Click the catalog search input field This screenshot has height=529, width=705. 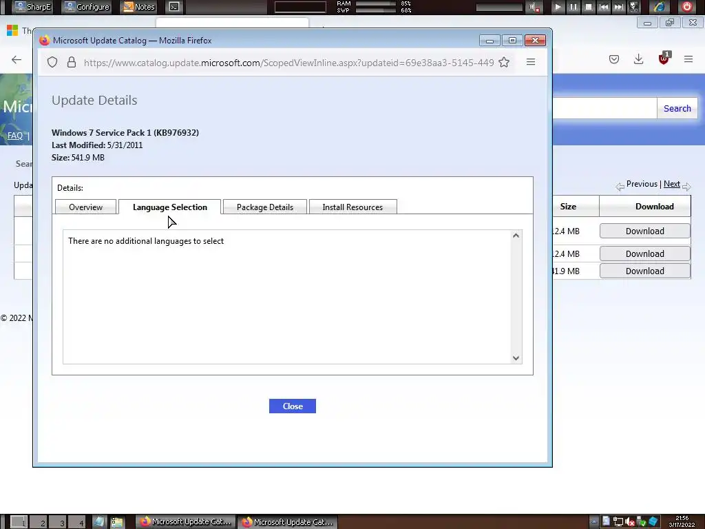[604, 108]
